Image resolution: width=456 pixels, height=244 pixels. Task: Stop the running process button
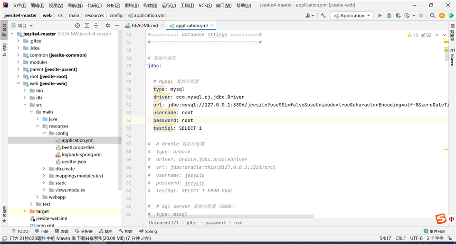coord(421,16)
